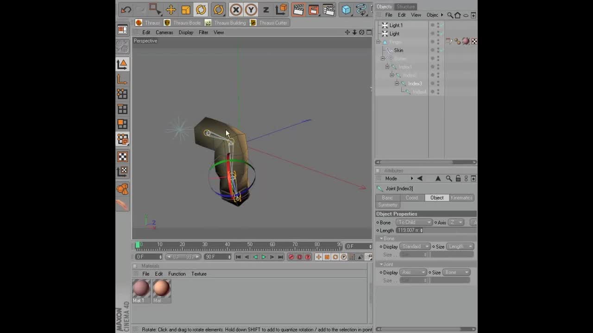The width and height of the screenshot is (593, 333).
Task: Open Object Manager File menu
Action: 388,15
